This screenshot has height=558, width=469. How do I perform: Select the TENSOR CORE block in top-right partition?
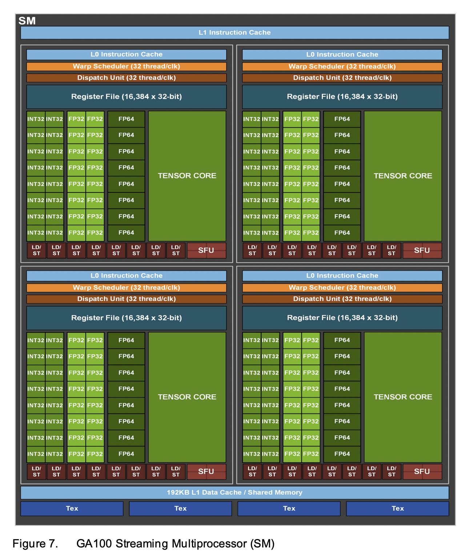coord(403,176)
